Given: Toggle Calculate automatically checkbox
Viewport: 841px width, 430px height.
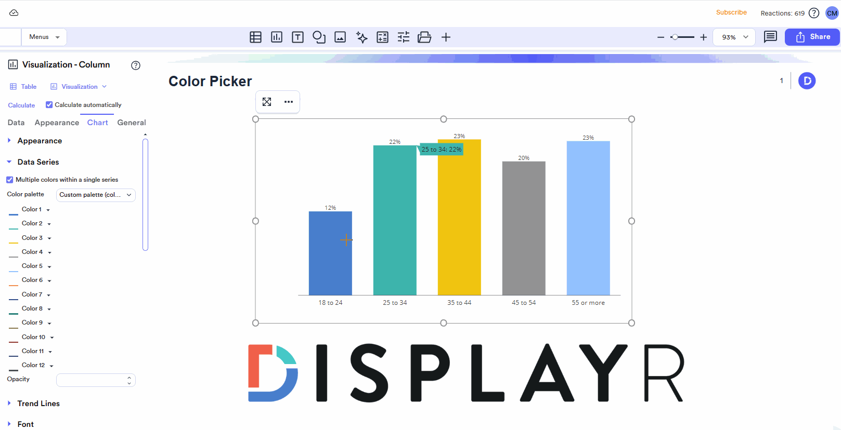Looking at the screenshot, I should (49, 105).
